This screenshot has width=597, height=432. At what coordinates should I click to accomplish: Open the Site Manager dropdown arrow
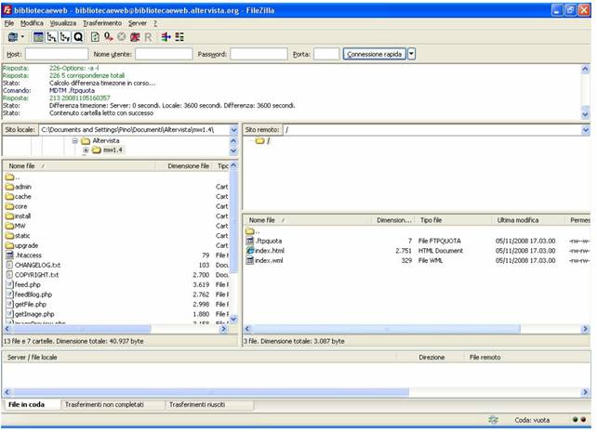pos(22,37)
